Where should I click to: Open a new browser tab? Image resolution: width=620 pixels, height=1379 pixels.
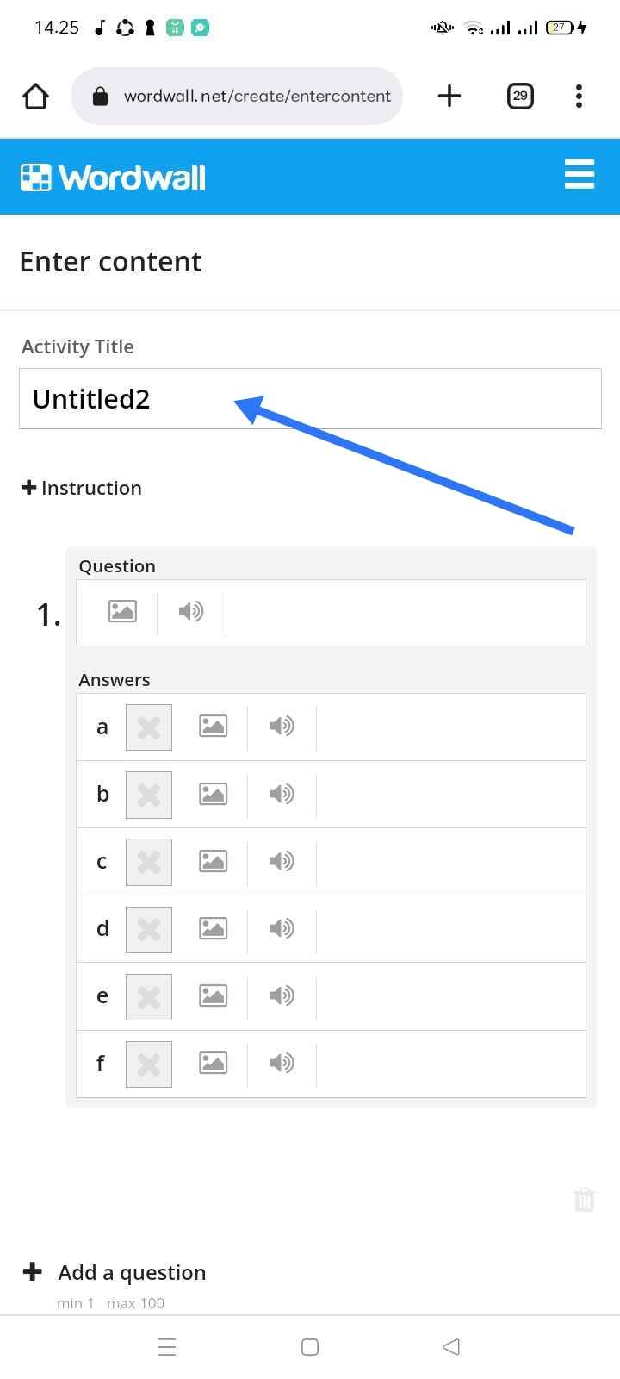(x=449, y=96)
